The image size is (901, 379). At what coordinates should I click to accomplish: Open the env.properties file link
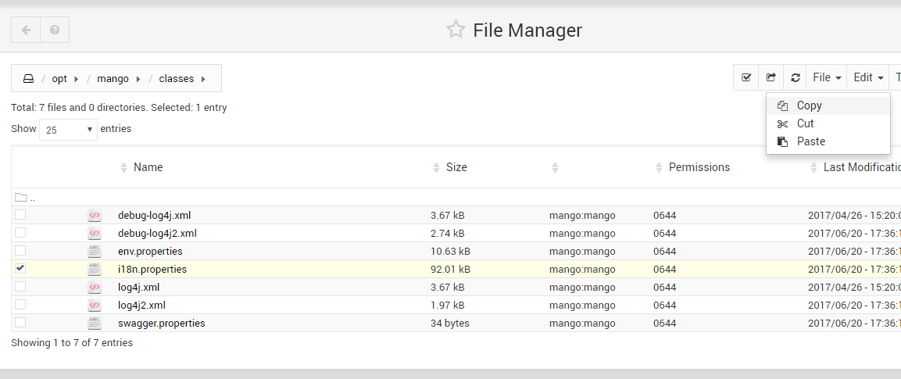click(x=150, y=251)
